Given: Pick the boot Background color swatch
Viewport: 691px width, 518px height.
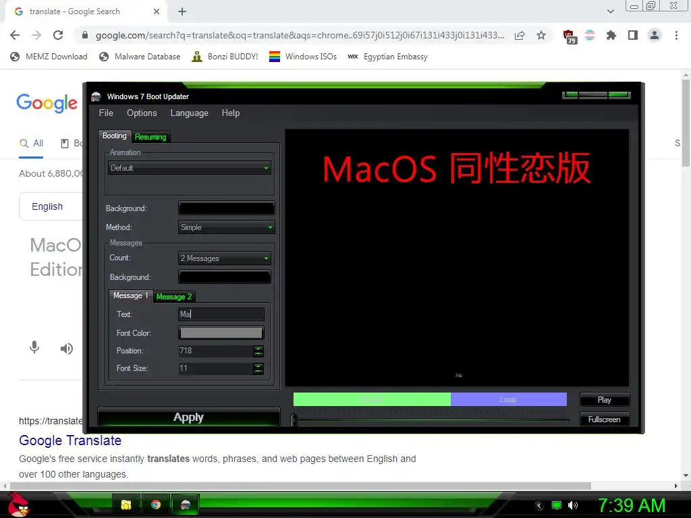Looking at the screenshot, I should click(227, 208).
